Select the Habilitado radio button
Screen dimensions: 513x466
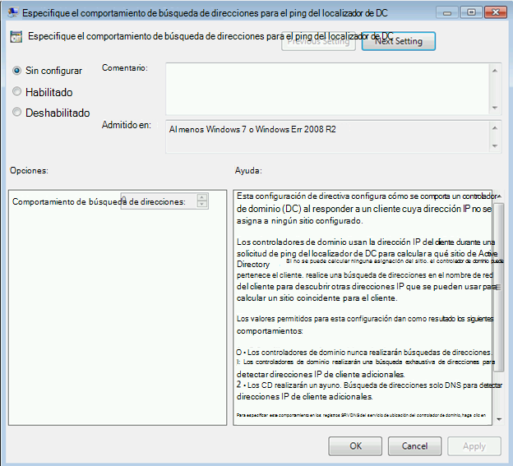[x=16, y=91]
